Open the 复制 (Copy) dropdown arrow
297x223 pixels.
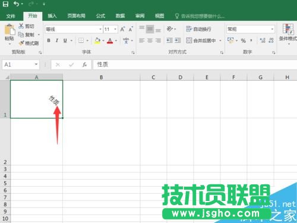39,34
